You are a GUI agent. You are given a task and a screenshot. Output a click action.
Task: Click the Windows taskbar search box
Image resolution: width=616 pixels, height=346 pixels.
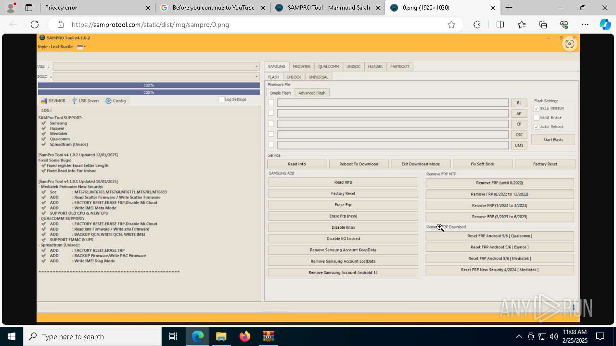(92, 336)
